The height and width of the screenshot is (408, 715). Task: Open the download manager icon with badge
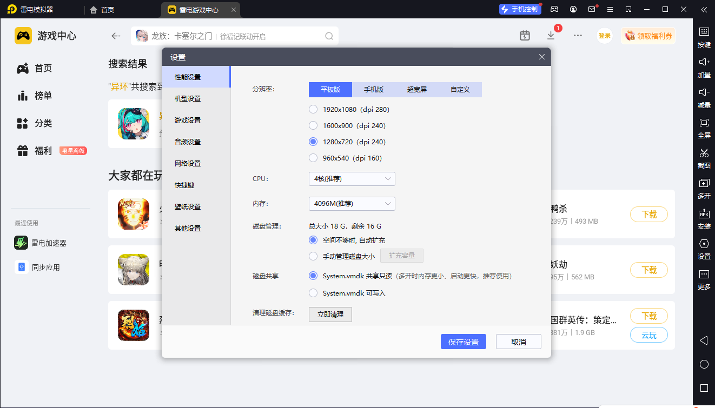pos(551,36)
